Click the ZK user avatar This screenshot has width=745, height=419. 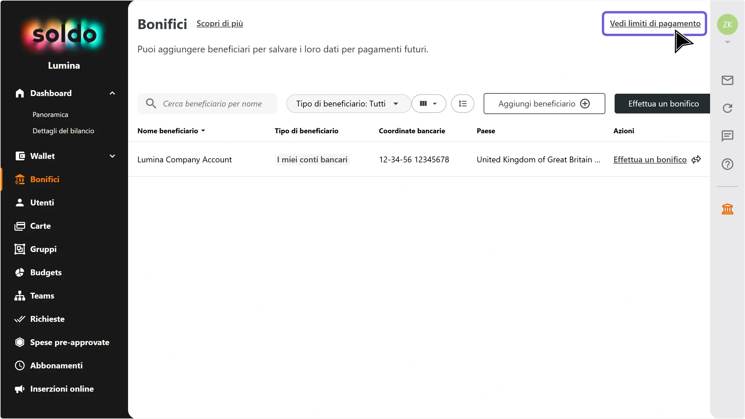[x=727, y=24]
